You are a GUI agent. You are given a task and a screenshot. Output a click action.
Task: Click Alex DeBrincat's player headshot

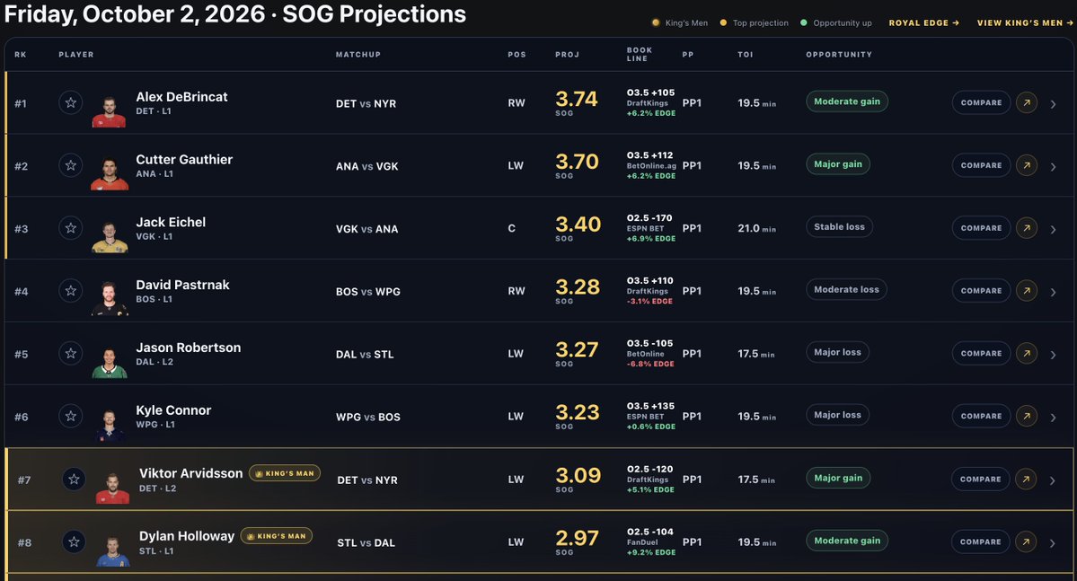coord(110,112)
